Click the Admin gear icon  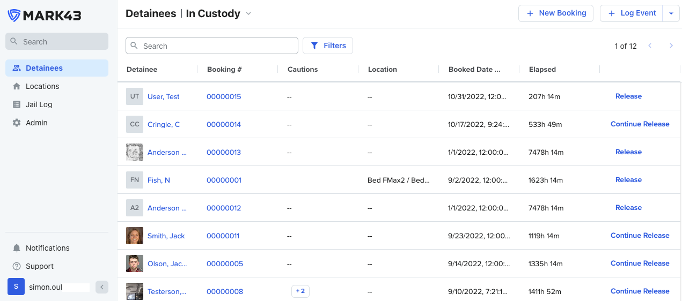pyautogui.click(x=17, y=123)
